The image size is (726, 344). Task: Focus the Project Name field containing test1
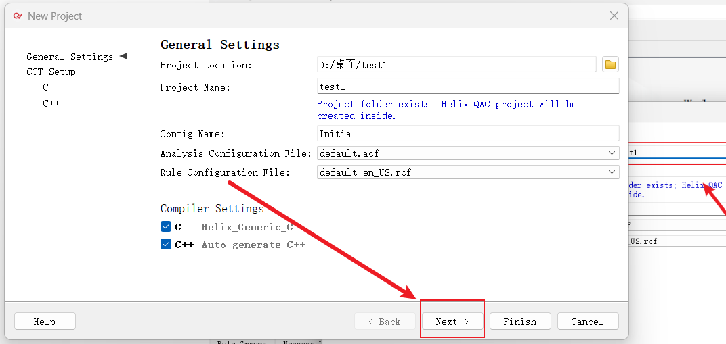point(468,86)
